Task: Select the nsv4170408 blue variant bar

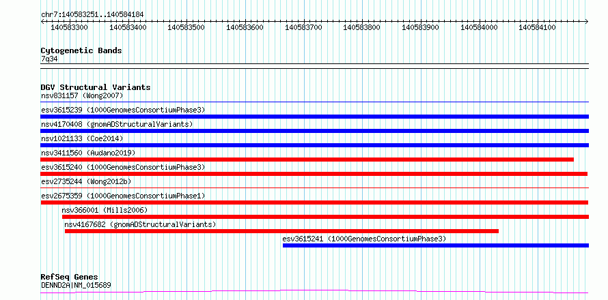Action: pyautogui.click(x=314, y=131)
